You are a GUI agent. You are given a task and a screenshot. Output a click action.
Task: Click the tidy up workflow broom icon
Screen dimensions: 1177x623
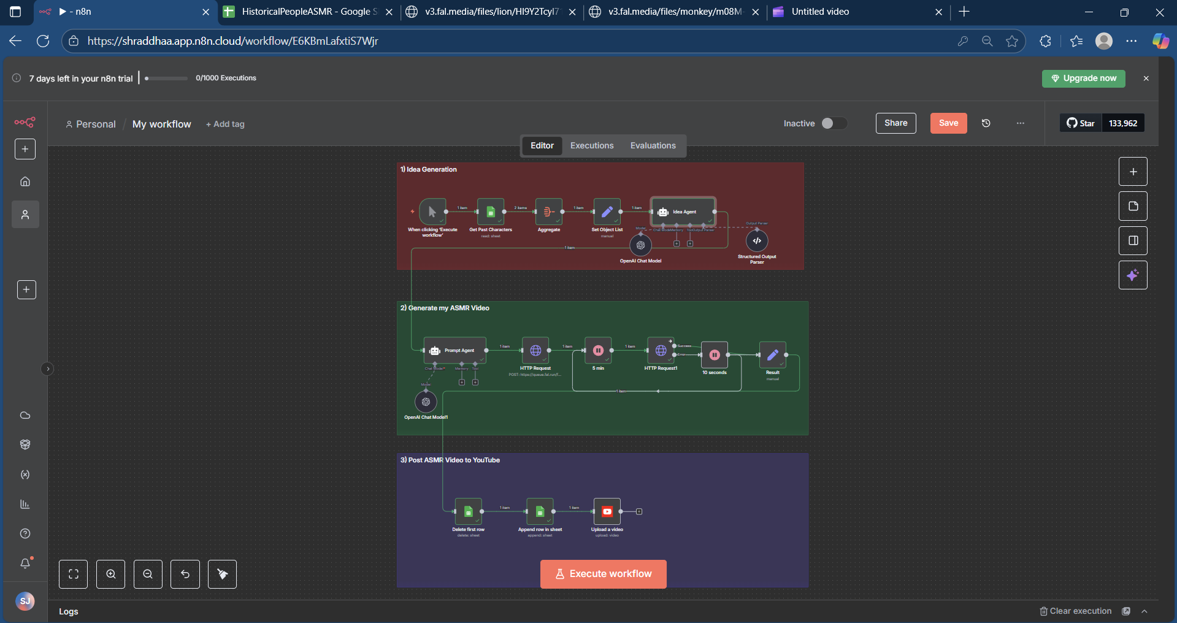point(222,574)
